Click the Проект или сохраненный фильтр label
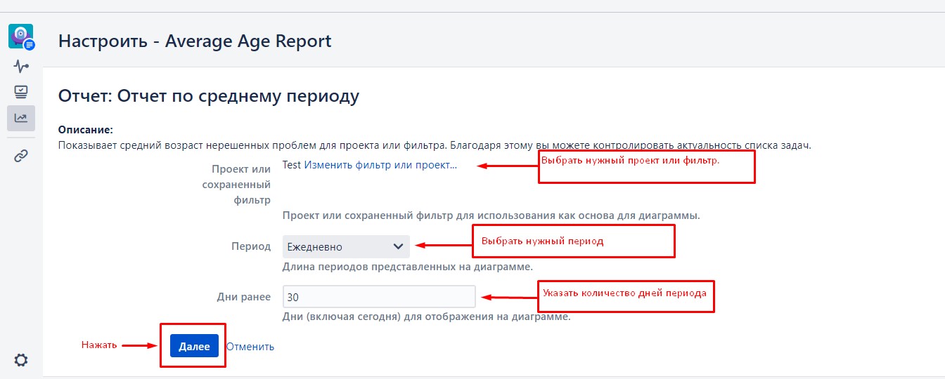 pyautogui.click(x=236, y=185)
